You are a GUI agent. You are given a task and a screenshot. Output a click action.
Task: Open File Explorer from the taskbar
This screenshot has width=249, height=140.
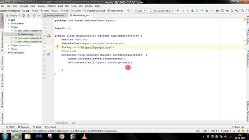tap(28, 136)
